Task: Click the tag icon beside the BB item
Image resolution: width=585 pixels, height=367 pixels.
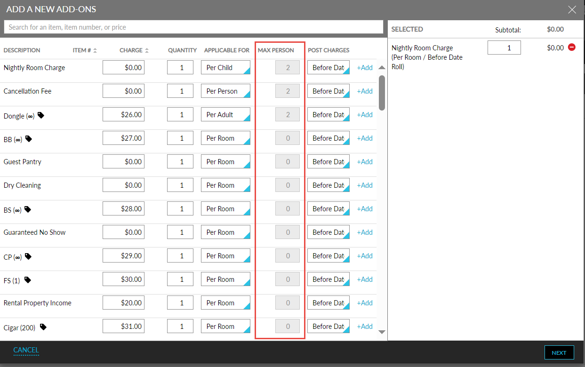Action: pos(28,138)
